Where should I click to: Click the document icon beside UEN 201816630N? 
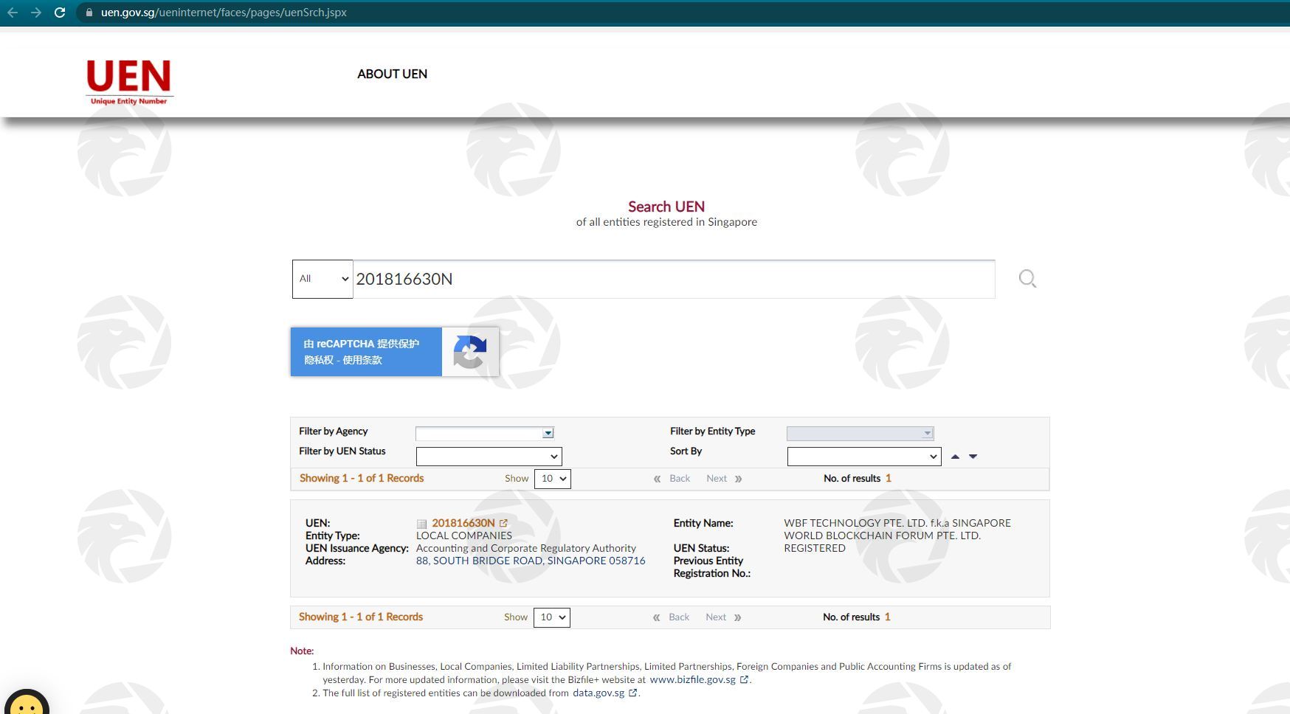point(421,524)
